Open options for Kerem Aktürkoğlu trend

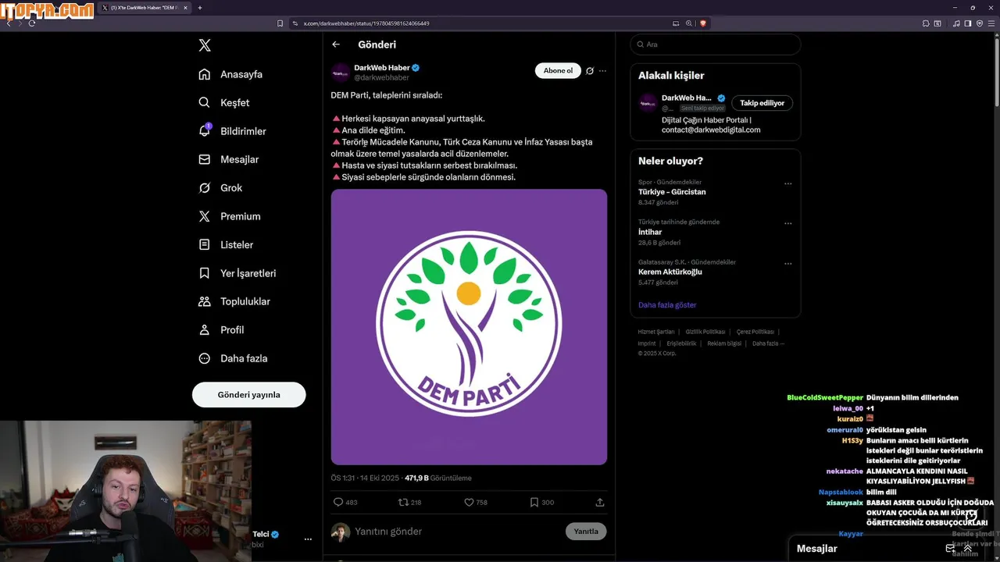pyautogui.click(x=787, y=264)
